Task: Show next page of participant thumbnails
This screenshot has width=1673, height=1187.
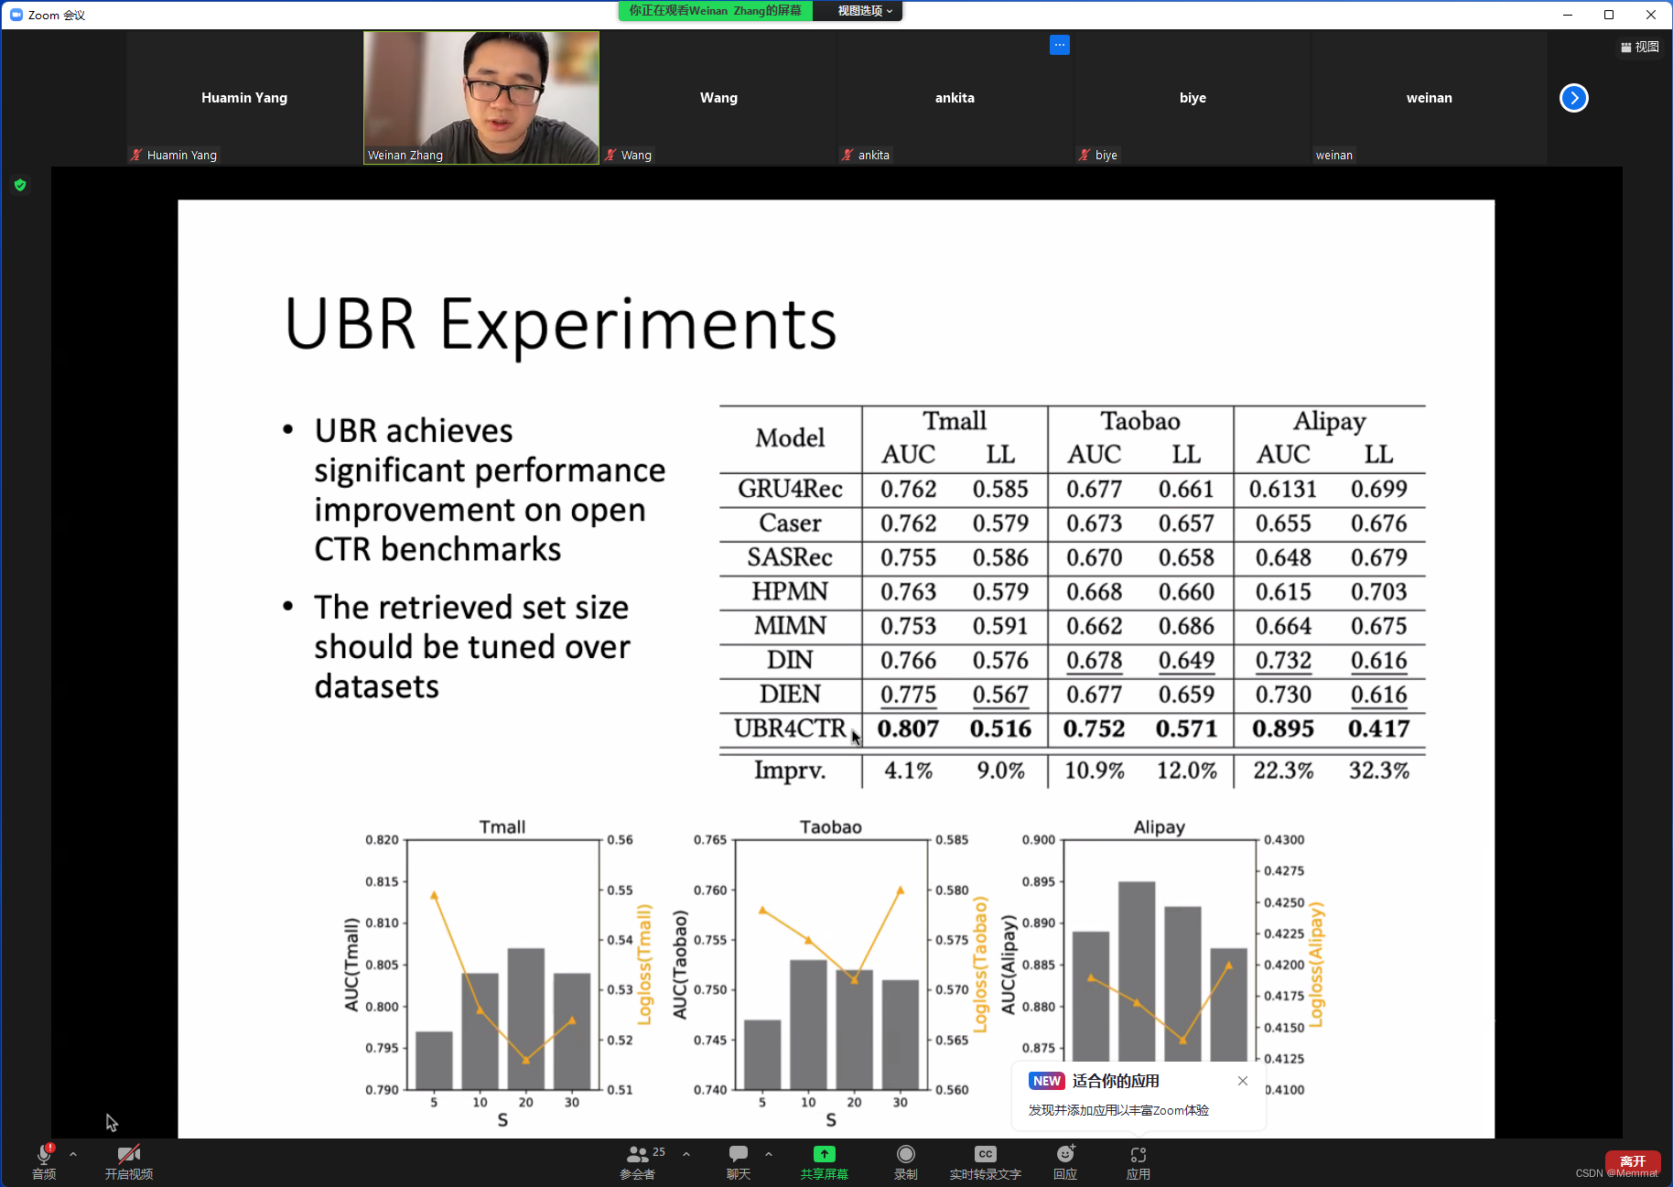Action: (x=1574, y=98)
